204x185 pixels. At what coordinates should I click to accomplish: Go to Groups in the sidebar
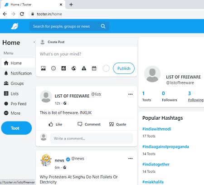14,83
